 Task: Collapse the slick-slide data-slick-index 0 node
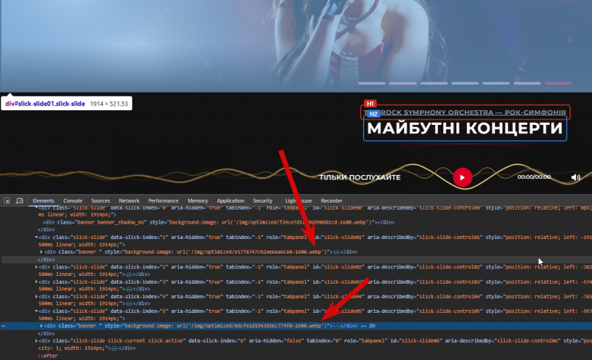36,207
